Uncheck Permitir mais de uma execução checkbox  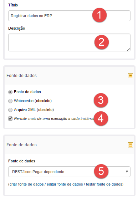point(10,118)
